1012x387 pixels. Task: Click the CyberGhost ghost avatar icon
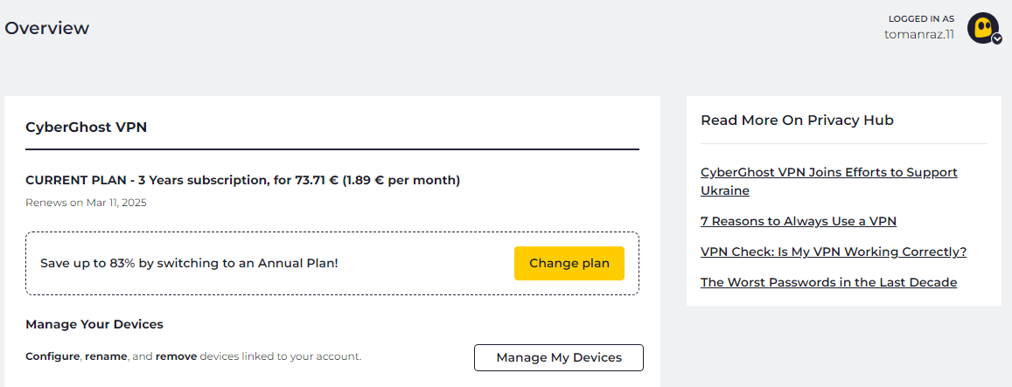(981, 26)
